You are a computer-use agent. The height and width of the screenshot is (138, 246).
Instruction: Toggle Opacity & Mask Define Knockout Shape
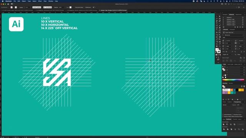pos(223,117)
